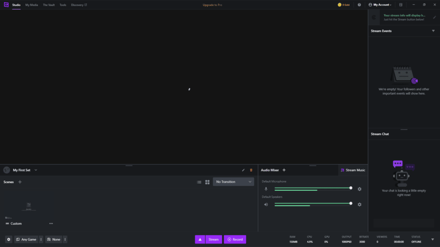This screenshot has height=247, width=440.
Task: Open the My Media tab
Action: click(31, 5)
